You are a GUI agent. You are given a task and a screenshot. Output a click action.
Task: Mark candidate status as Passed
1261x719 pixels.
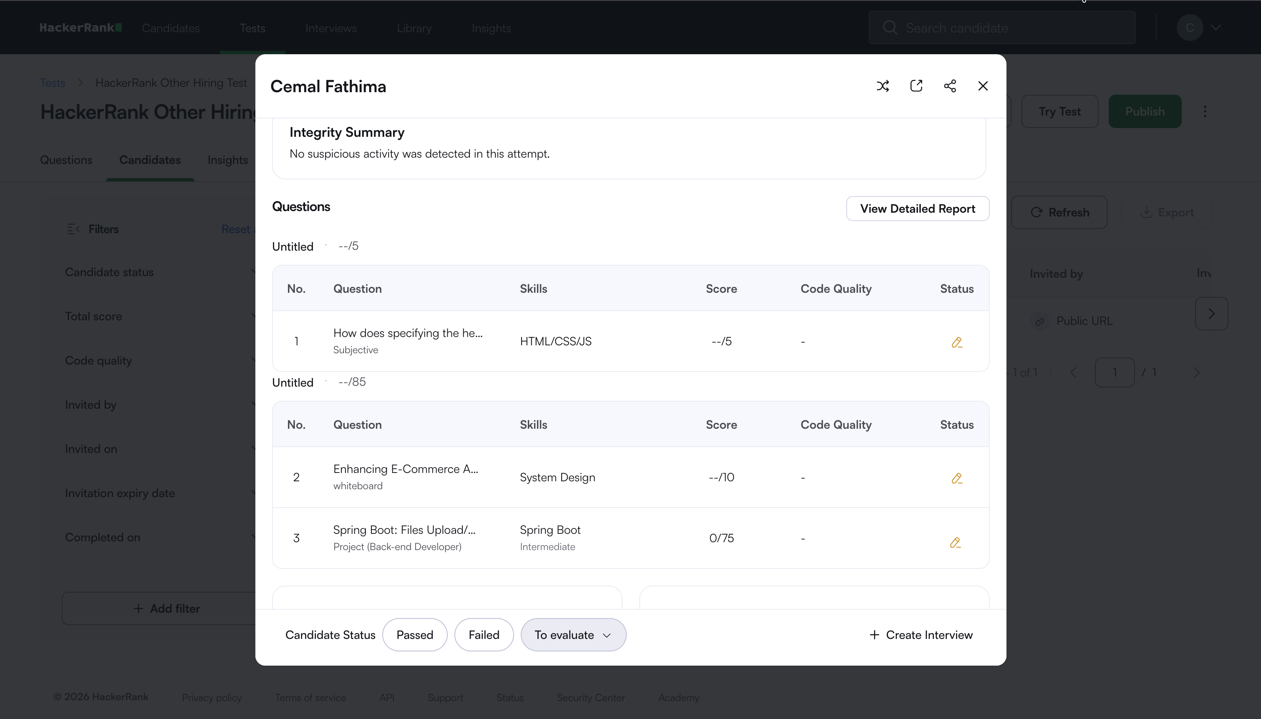point(414,635)
